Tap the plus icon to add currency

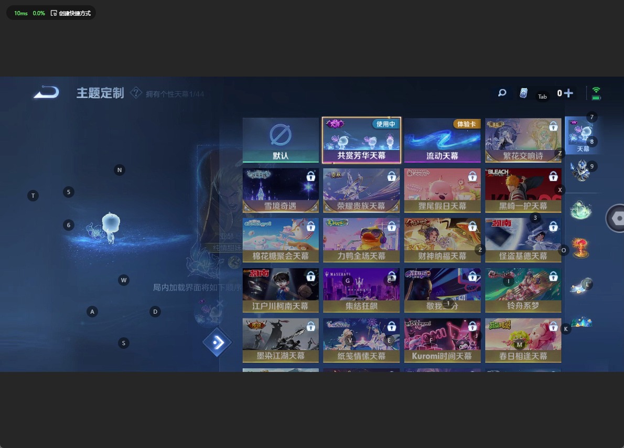[x=569, y=93]
